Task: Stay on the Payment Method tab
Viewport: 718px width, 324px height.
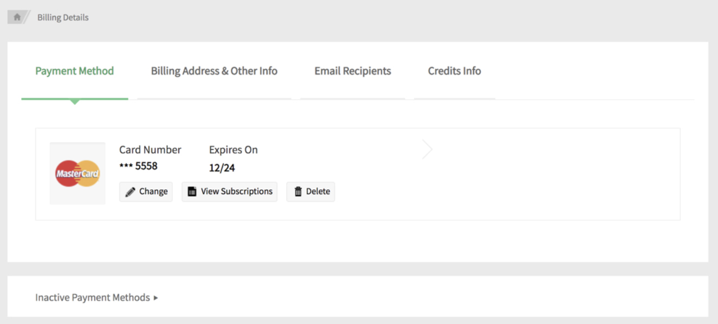Action: [74, 71]
